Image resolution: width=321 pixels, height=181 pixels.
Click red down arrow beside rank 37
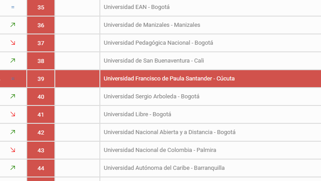12,43
